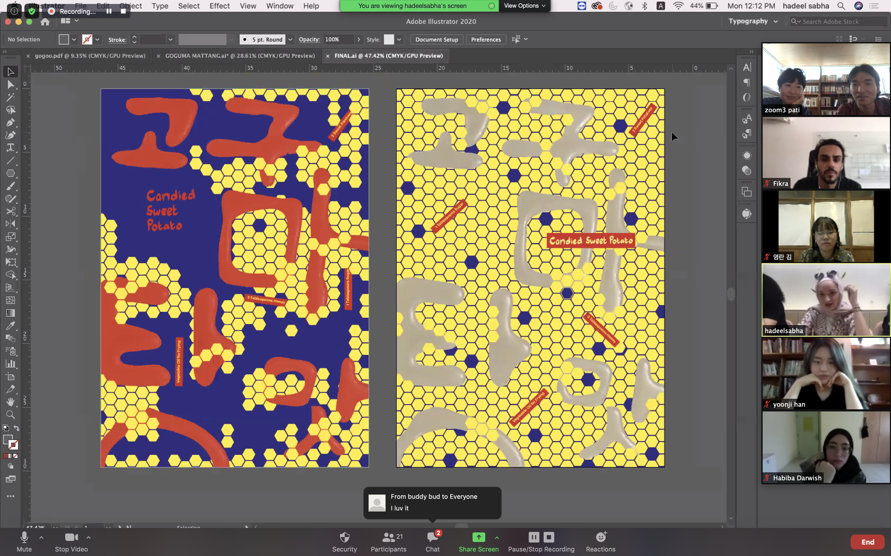The width and height of the screenshot is (891, 556).
Task: Open the Character panel icon
Action: [746, 67]
